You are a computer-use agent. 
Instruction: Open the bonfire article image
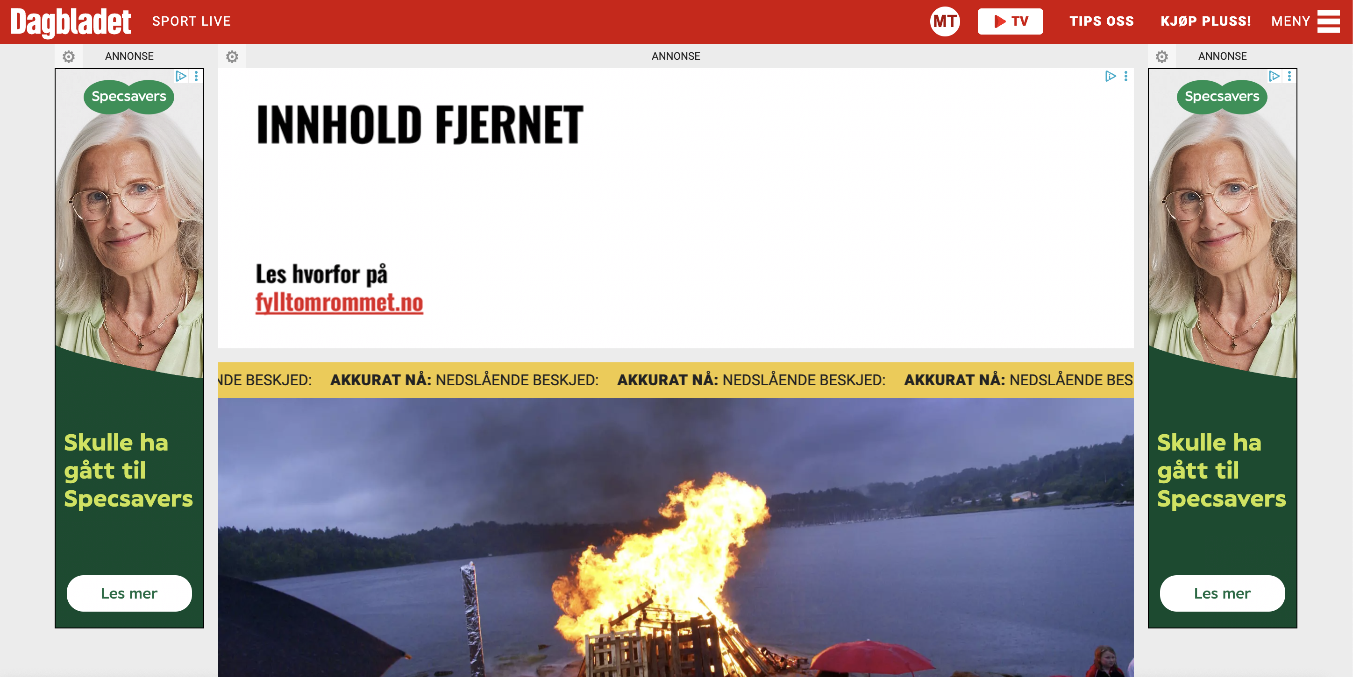(x=676, y=537)
